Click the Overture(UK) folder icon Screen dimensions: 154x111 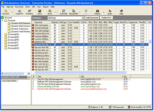[6, 48]
